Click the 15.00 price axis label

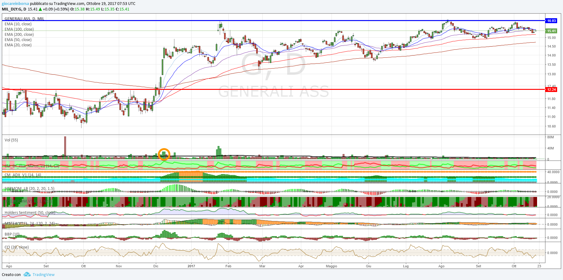(x=552, y=38)
